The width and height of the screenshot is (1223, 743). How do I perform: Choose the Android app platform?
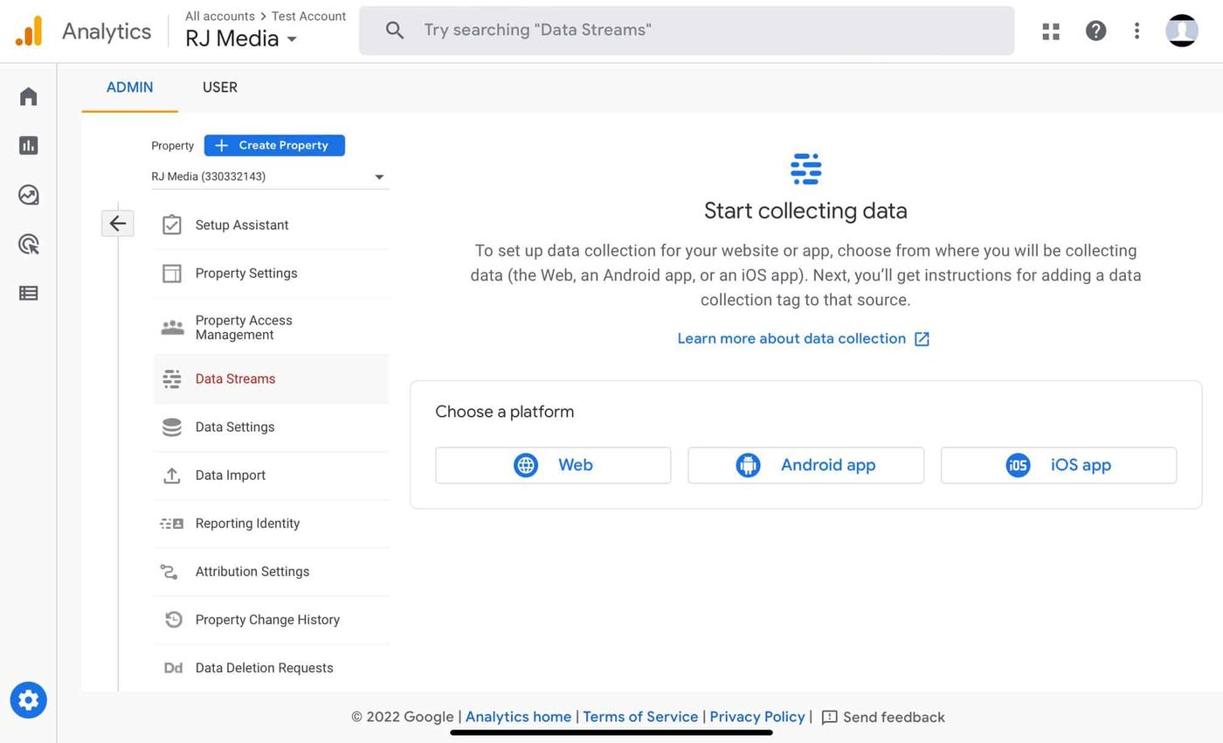[805, 465]
